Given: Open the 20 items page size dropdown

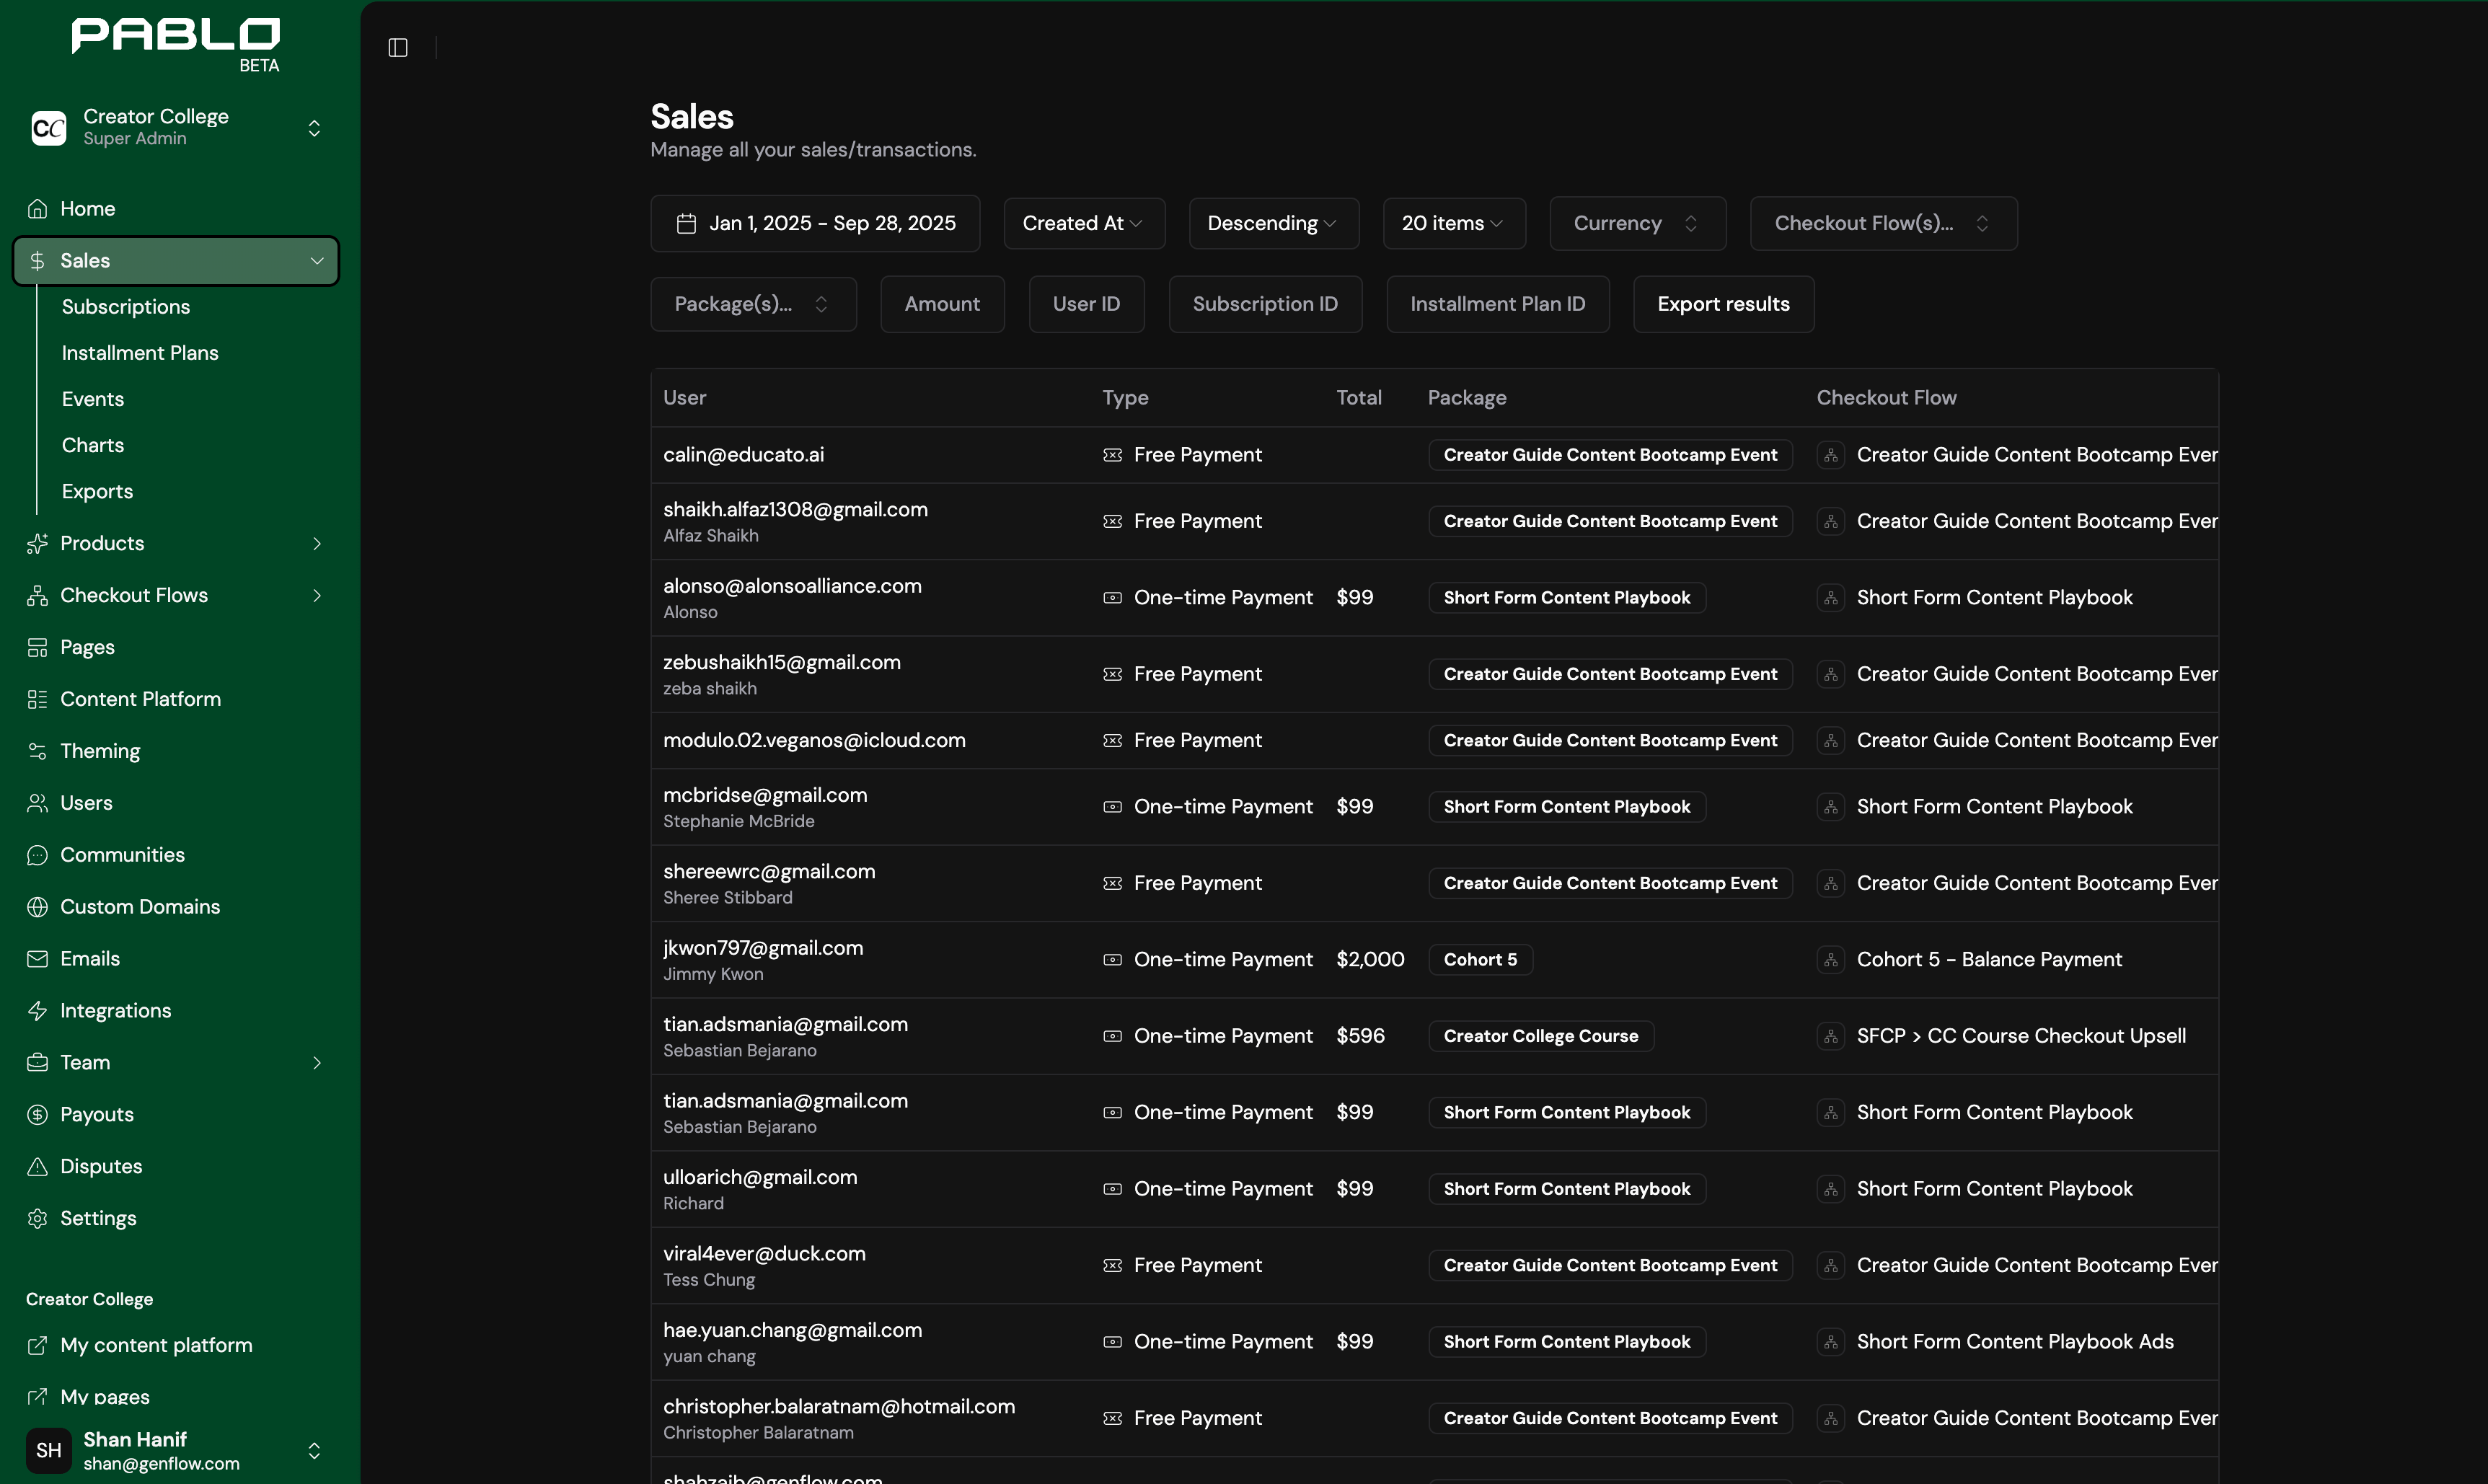Looking at the screenshot, I should pyautogui.click(x=1453, y=223).
